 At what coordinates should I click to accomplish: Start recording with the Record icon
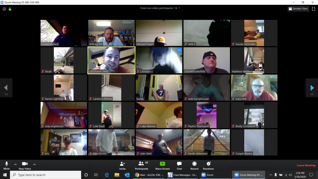pos(194,164)
